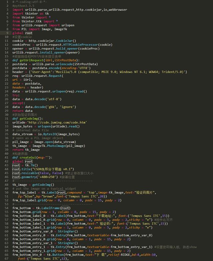Screen dimensions: 213x261
Task: Click '# put the image on a typical widget' comment
Action: pyautogui.click(x=44, y=189)
